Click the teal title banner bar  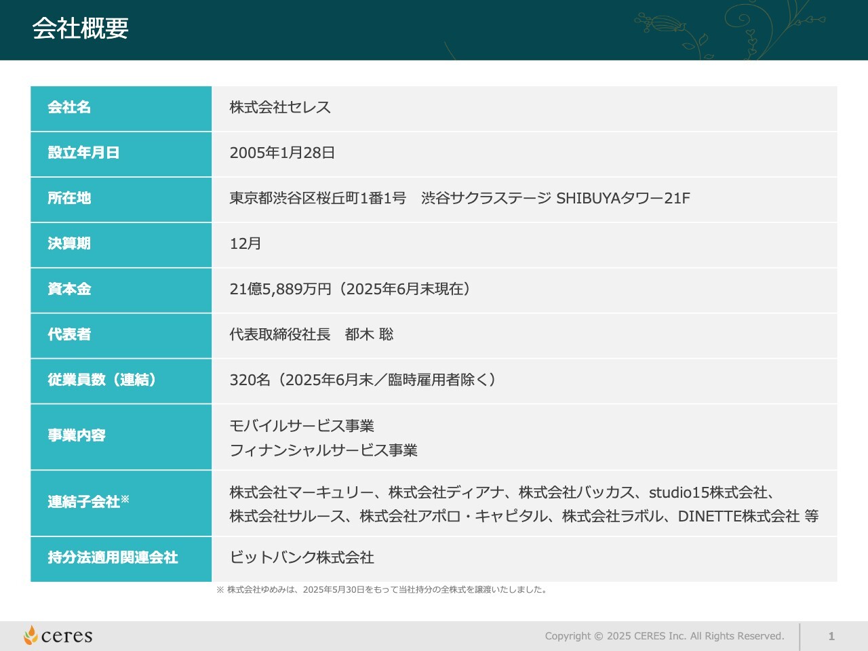coord(407,29)
